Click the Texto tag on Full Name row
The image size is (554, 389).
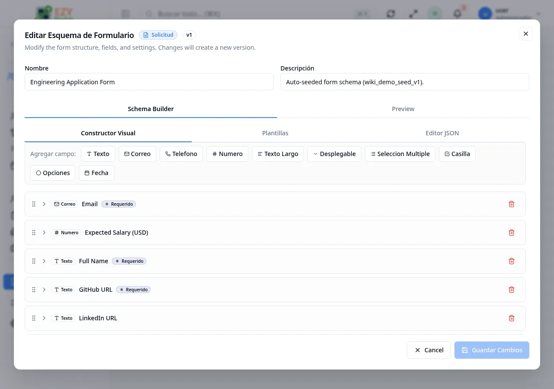(x=63, y=261)
